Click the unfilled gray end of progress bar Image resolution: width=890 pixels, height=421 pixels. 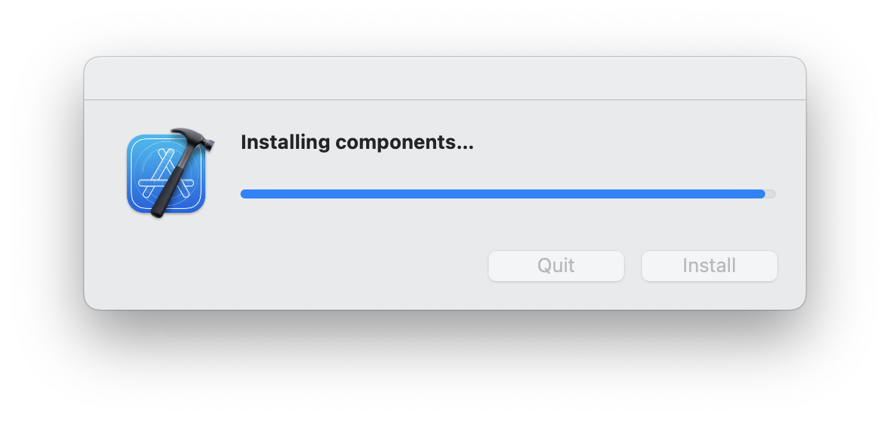pos(770,194)
